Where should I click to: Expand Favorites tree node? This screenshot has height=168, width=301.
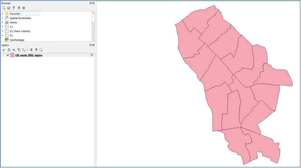click(3, 13)
